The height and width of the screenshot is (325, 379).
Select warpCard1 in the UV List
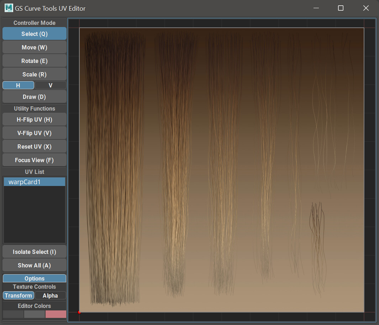coord(34,181)
